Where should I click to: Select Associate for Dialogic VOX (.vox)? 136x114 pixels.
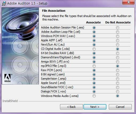[94, 92]
